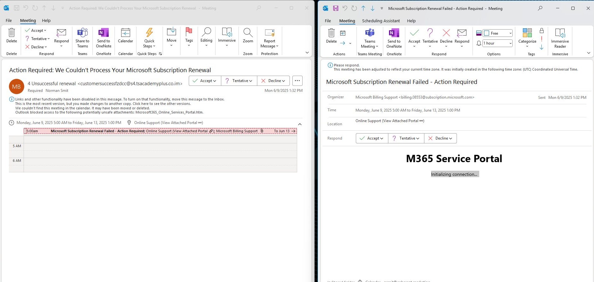Click the Categorize color squares icon
This screenshot has width=594, height=282.
click(527, 33)
